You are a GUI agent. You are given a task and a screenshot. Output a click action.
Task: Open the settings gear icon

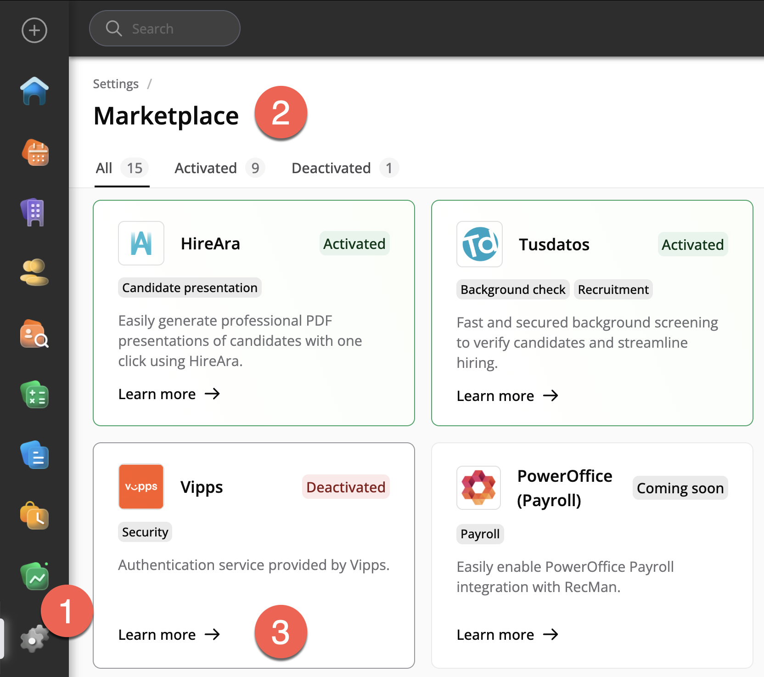33,639
